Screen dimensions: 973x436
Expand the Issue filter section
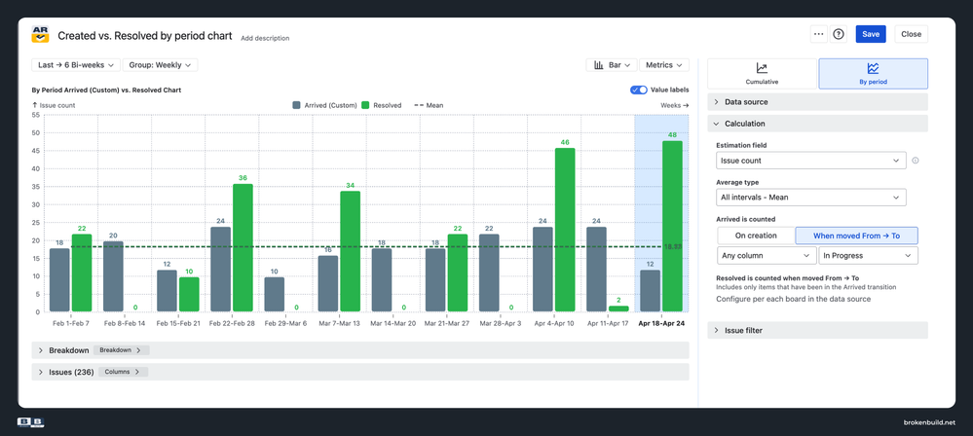[817, 330]
